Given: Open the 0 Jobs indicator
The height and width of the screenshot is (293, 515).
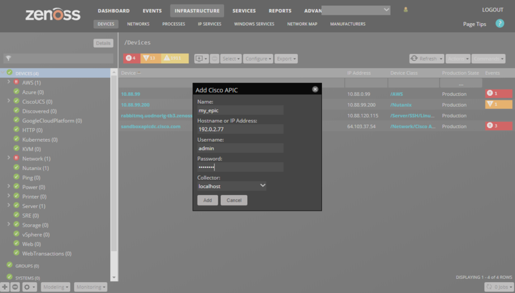Looking at the screenshot, I should click(x=500, y=287).
